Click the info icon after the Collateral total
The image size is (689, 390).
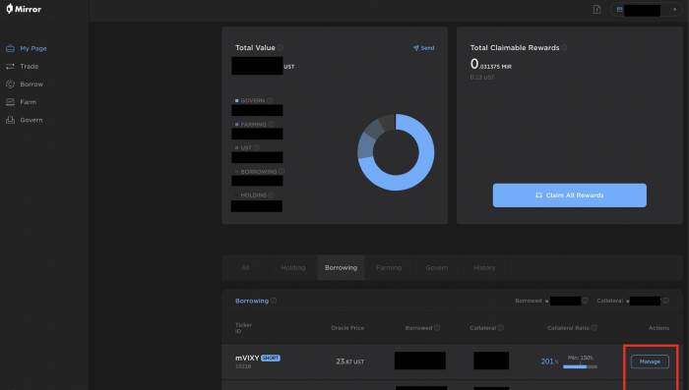pyautogui.click(x=665, y=301)
